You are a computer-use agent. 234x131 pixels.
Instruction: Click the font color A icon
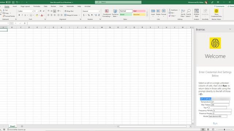pos(42,15)
